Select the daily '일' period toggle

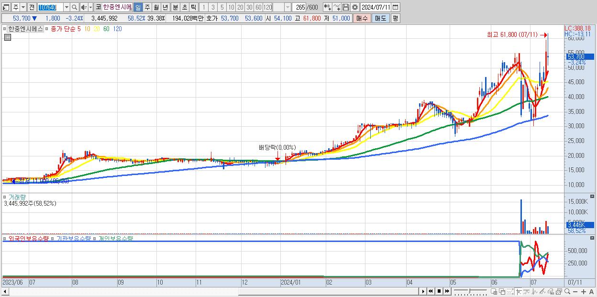(138, 7)
